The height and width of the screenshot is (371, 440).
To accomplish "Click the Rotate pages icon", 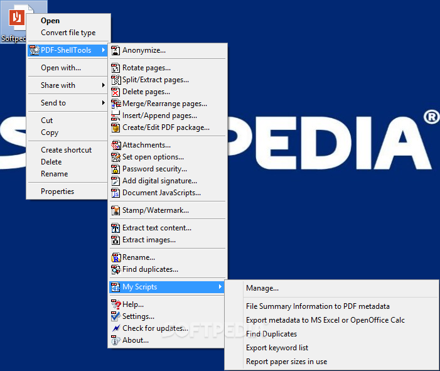I will [x=115, y=68].
